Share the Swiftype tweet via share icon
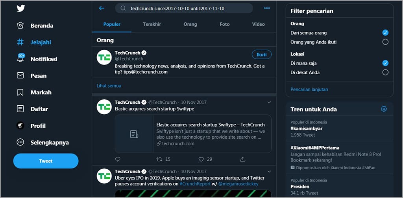Image resolution: width=403 pixels, height=198 pixels. pos(243,159)
